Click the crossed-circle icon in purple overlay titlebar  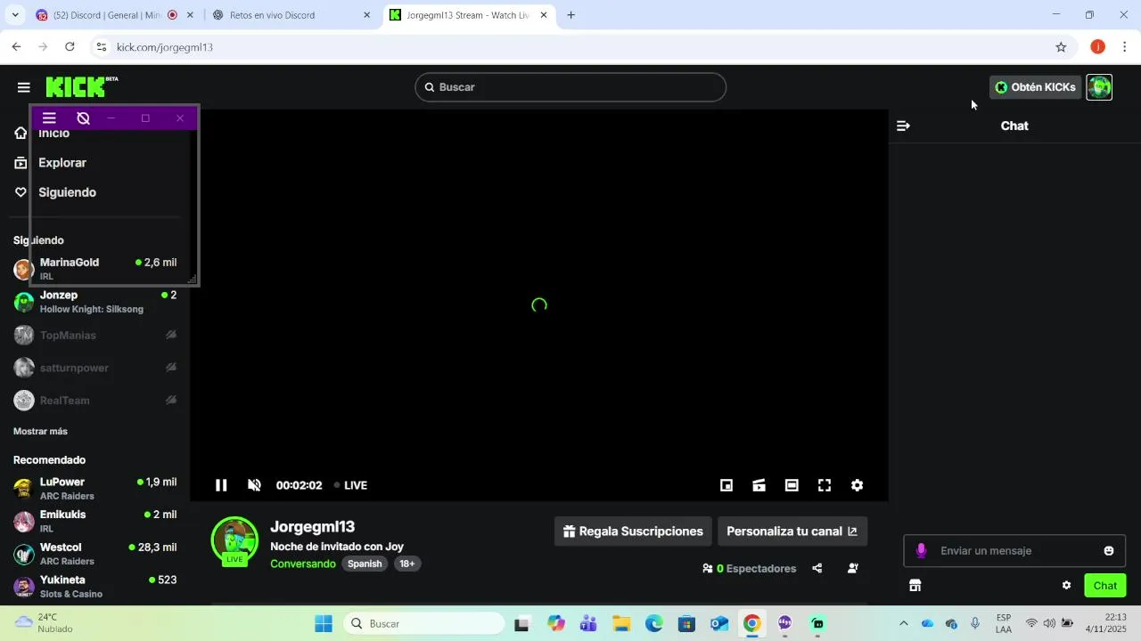tap(83, 118)
